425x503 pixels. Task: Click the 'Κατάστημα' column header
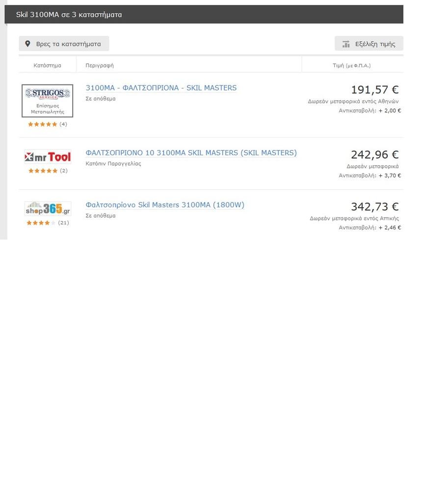pyautogui.click(x=48, y=65)
